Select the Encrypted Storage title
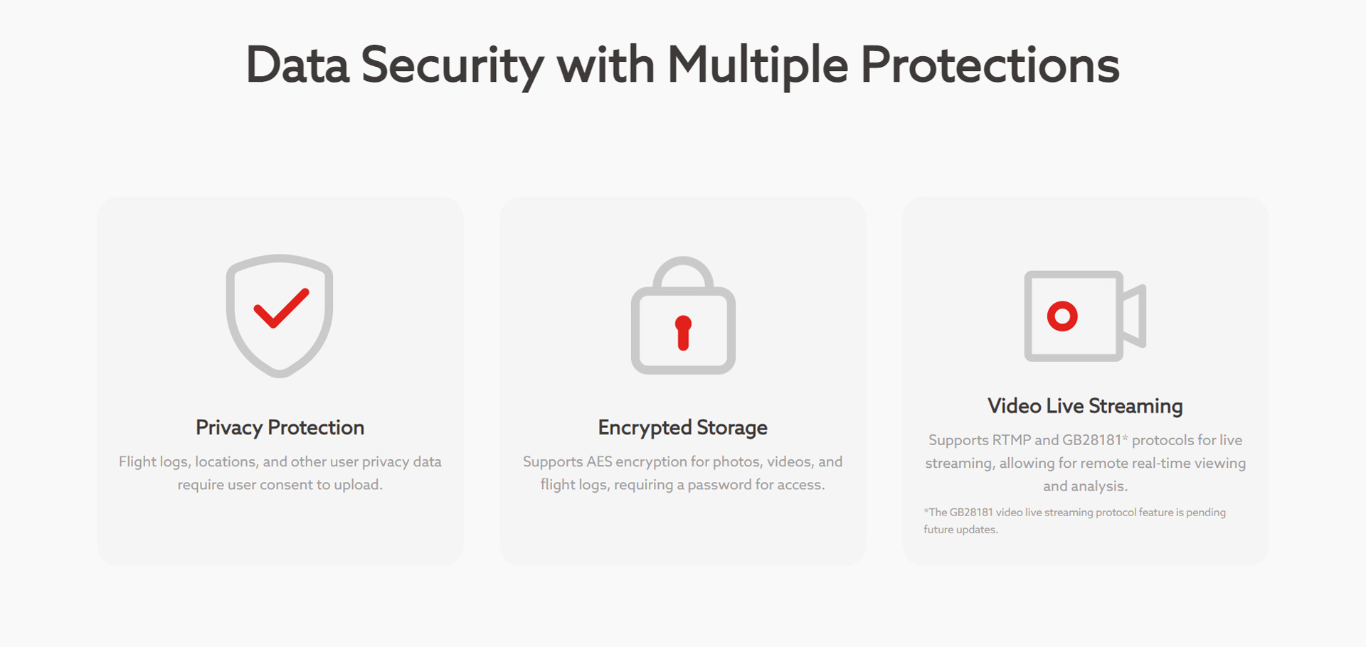This screenshot has width=1366, height=647. click(682, 427)
